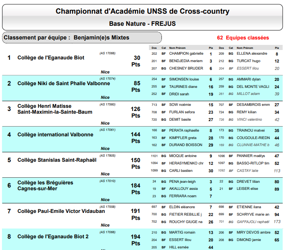Viewport: 285px width, 250px height.
Task: Select team 'Collège international Valbonne'
Action: 55,135
